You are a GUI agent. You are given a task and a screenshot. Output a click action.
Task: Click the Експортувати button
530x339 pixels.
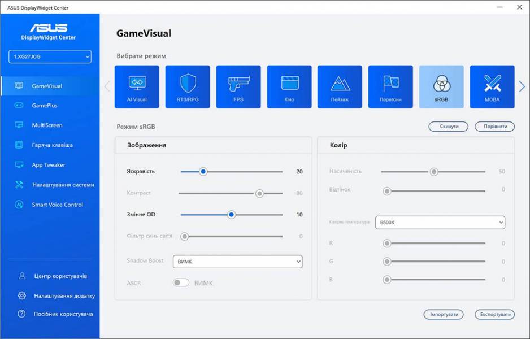tap(495, 314)
